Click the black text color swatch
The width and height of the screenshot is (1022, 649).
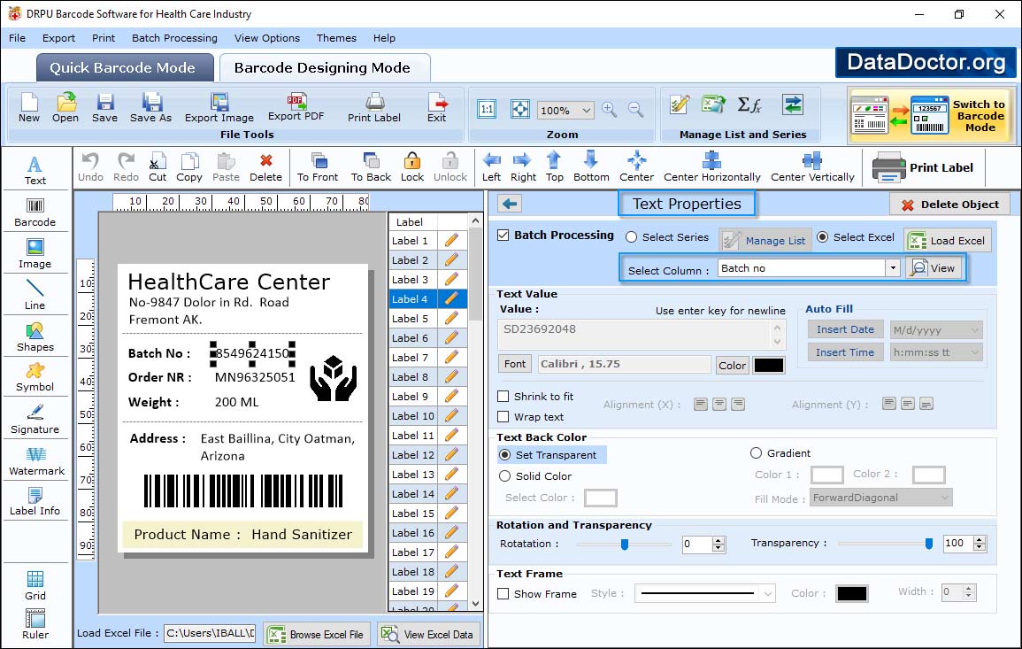coord(768,365)
